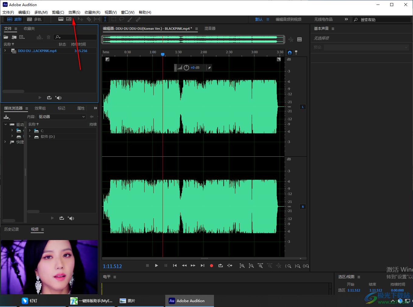Toggle the right channel R button
The image size is (413, 307).
point(303,207)
